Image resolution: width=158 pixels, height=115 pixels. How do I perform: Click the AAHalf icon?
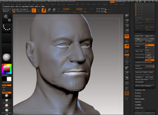tap(127, 31)
